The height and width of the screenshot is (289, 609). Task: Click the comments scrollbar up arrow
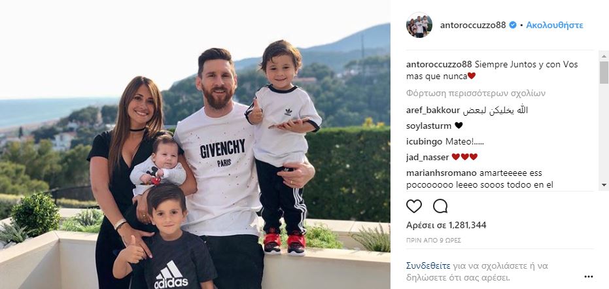604,55
